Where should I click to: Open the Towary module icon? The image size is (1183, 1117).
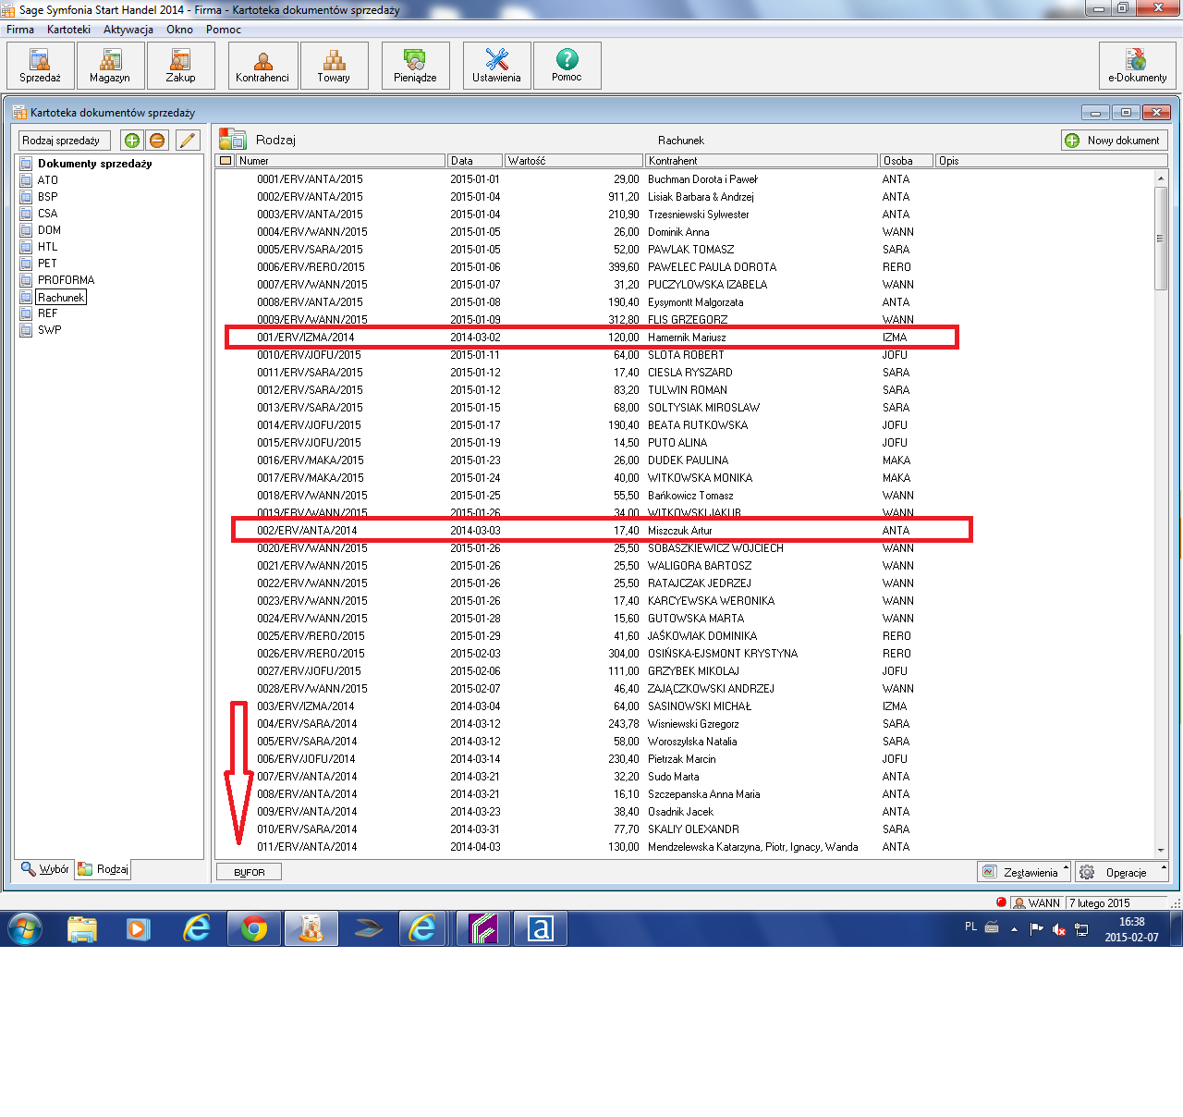click(x=334, y=66)
